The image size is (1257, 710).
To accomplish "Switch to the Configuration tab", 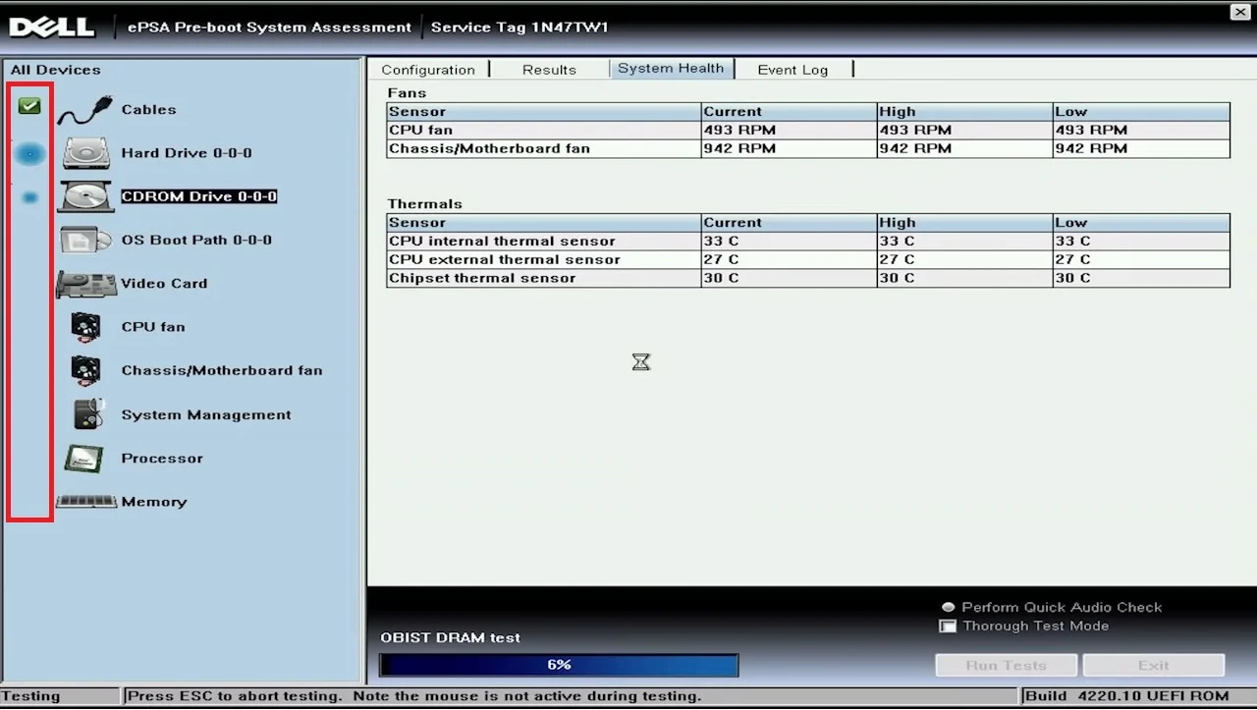I will [427, 70].
